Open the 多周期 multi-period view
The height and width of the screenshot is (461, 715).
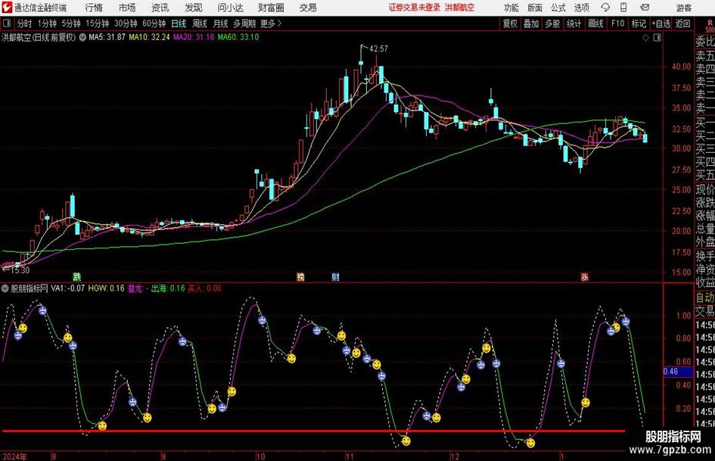point(244,23)
